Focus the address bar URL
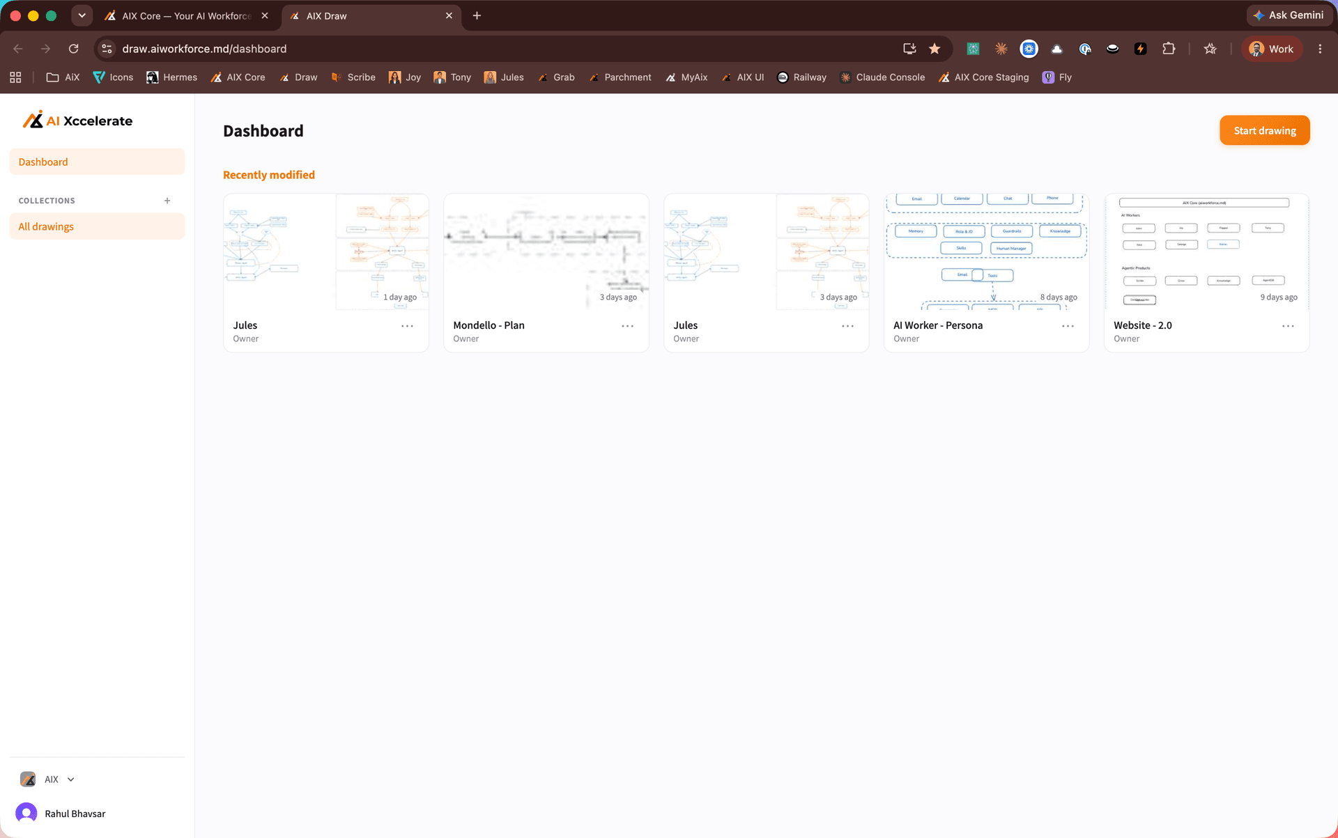The width and height of the screenshot is (1338, 838). tap(204, 49)
